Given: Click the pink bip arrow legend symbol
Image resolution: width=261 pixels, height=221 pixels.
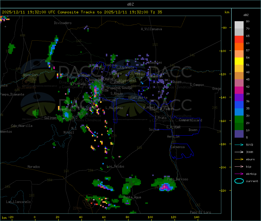Looking at the screenshot, I should (x=239, y=166).
